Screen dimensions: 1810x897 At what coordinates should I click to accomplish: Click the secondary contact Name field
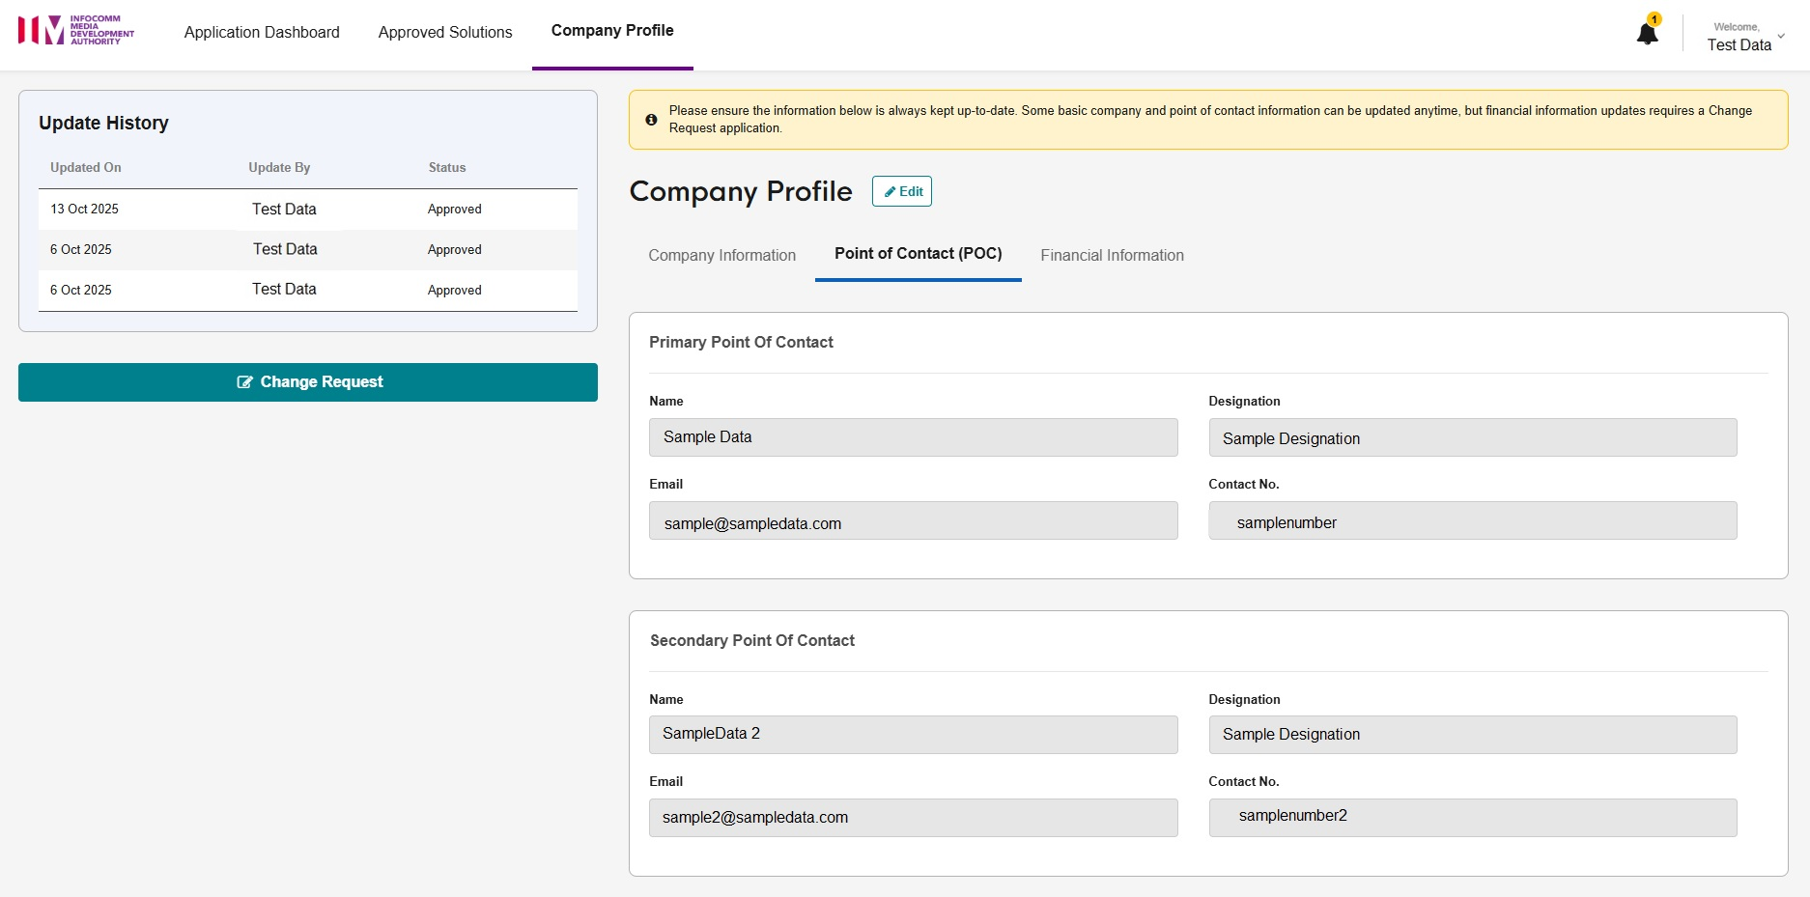pyautogui.click(x=913, y=735)
